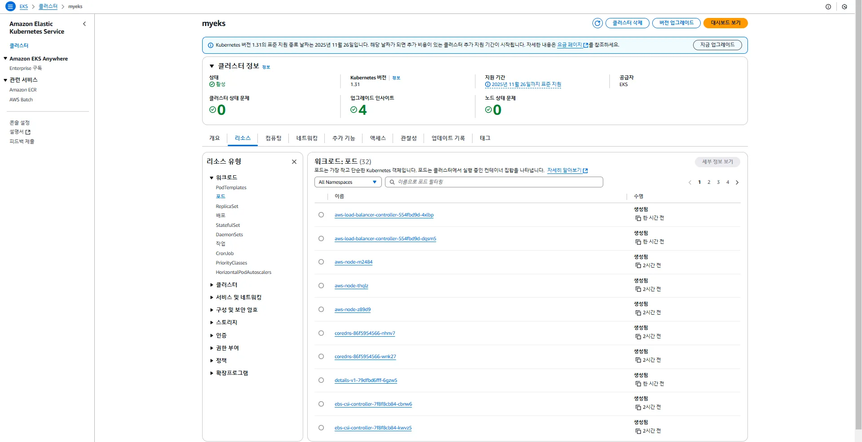This screenshot has height=442, width=862.
Task: Click the 대시보드 보기 button
Action: click(x=725, y=23)
